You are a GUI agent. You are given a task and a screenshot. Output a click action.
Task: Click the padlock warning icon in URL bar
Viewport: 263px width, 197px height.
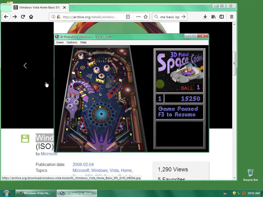point(59,17)
